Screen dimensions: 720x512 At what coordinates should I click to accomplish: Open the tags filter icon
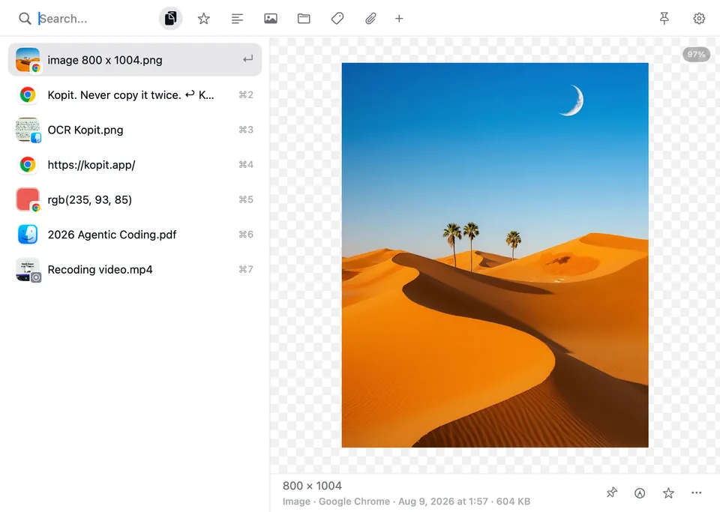(337, 19)
